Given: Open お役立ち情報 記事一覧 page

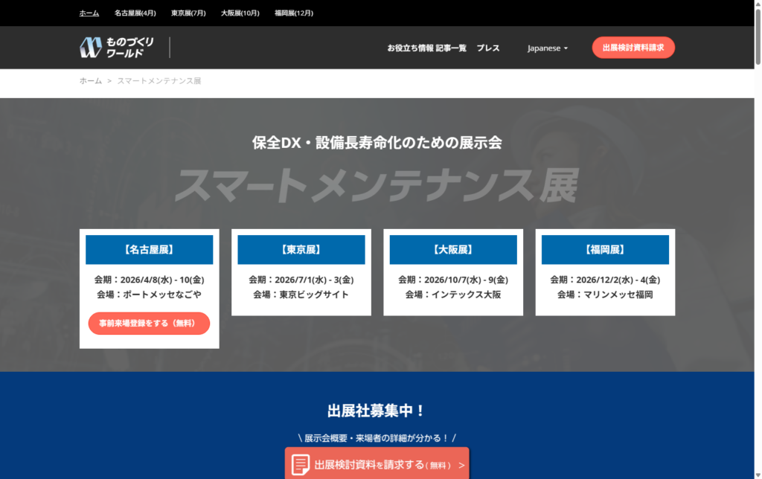Looking at the screenshot, I should pyautogui.click(x=426, y=48).
